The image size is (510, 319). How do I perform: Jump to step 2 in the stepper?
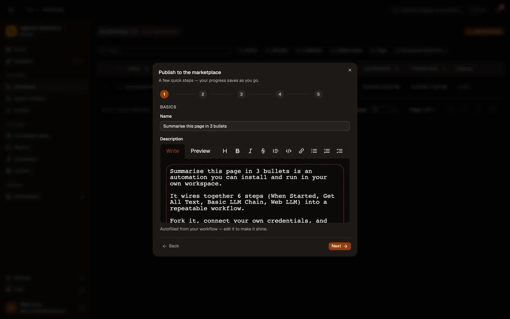point(203,94)
